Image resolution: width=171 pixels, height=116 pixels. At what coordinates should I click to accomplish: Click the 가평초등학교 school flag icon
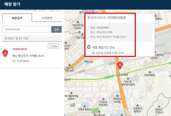[x=85, y=106]
